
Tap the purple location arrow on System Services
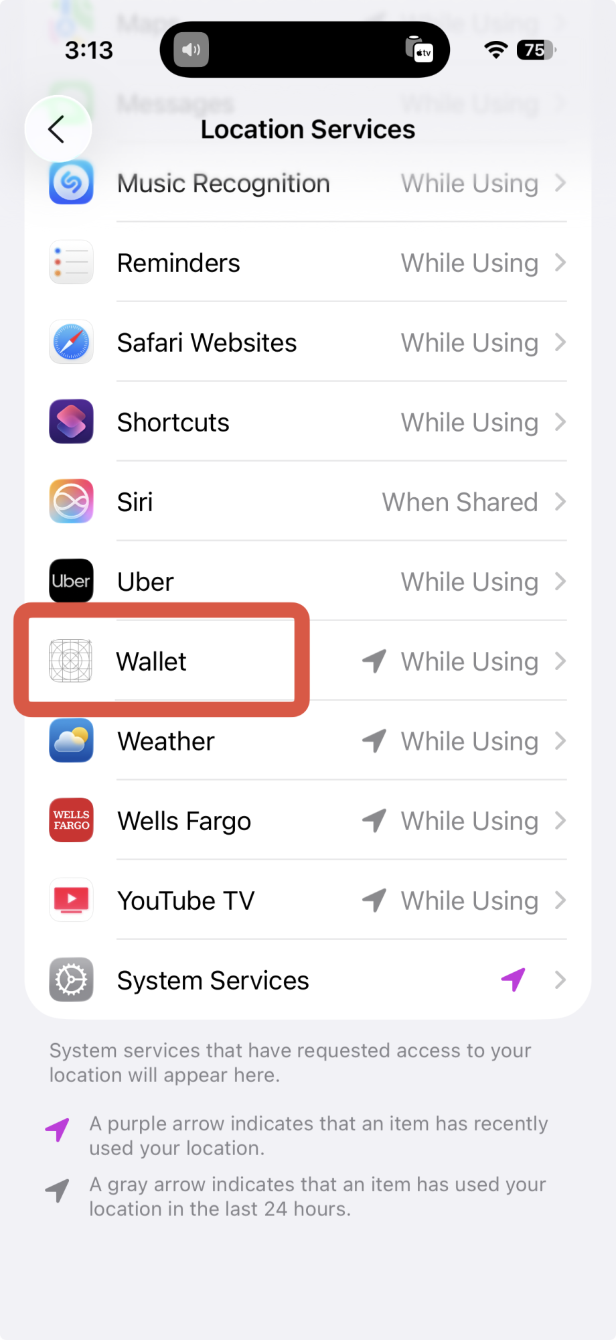(x=514, y=980)
